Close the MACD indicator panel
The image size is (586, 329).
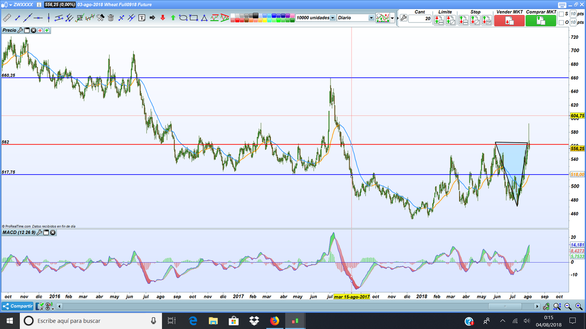53,233
